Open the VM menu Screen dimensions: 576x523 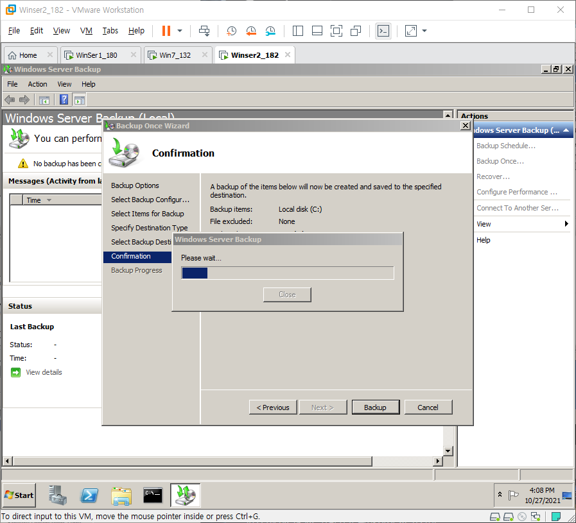[86, 30]
